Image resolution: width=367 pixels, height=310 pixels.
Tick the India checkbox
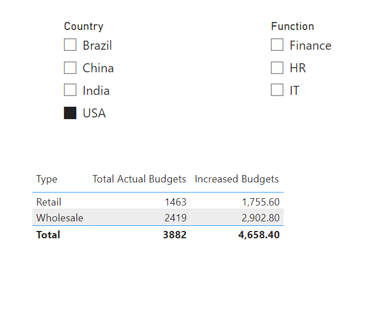[x=70, y=90]
